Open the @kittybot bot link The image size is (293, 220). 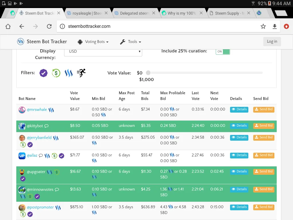coord(35,126)
